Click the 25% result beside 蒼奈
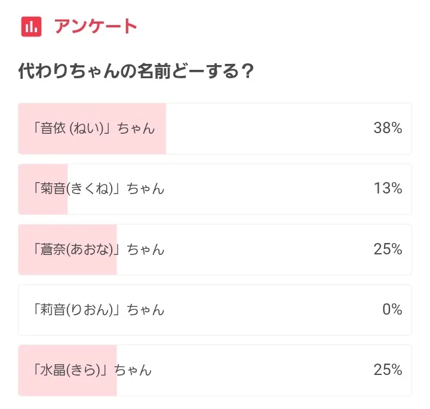 [x=388, y=250]
